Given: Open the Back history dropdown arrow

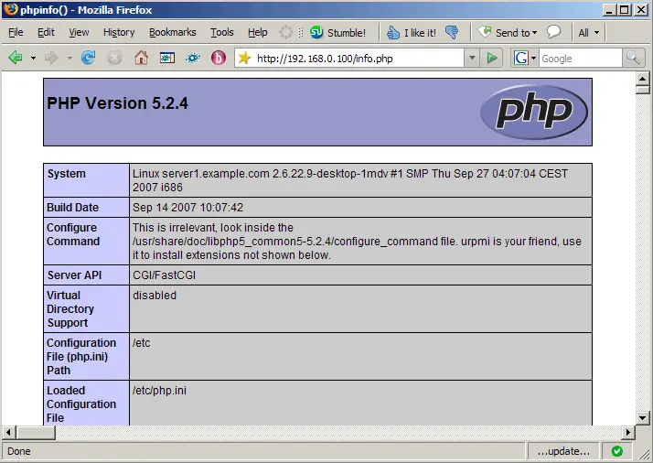Looking at the screenshot, I should point(33,58).
